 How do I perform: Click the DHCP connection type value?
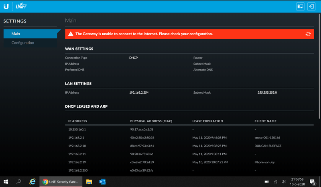point(133,58)
